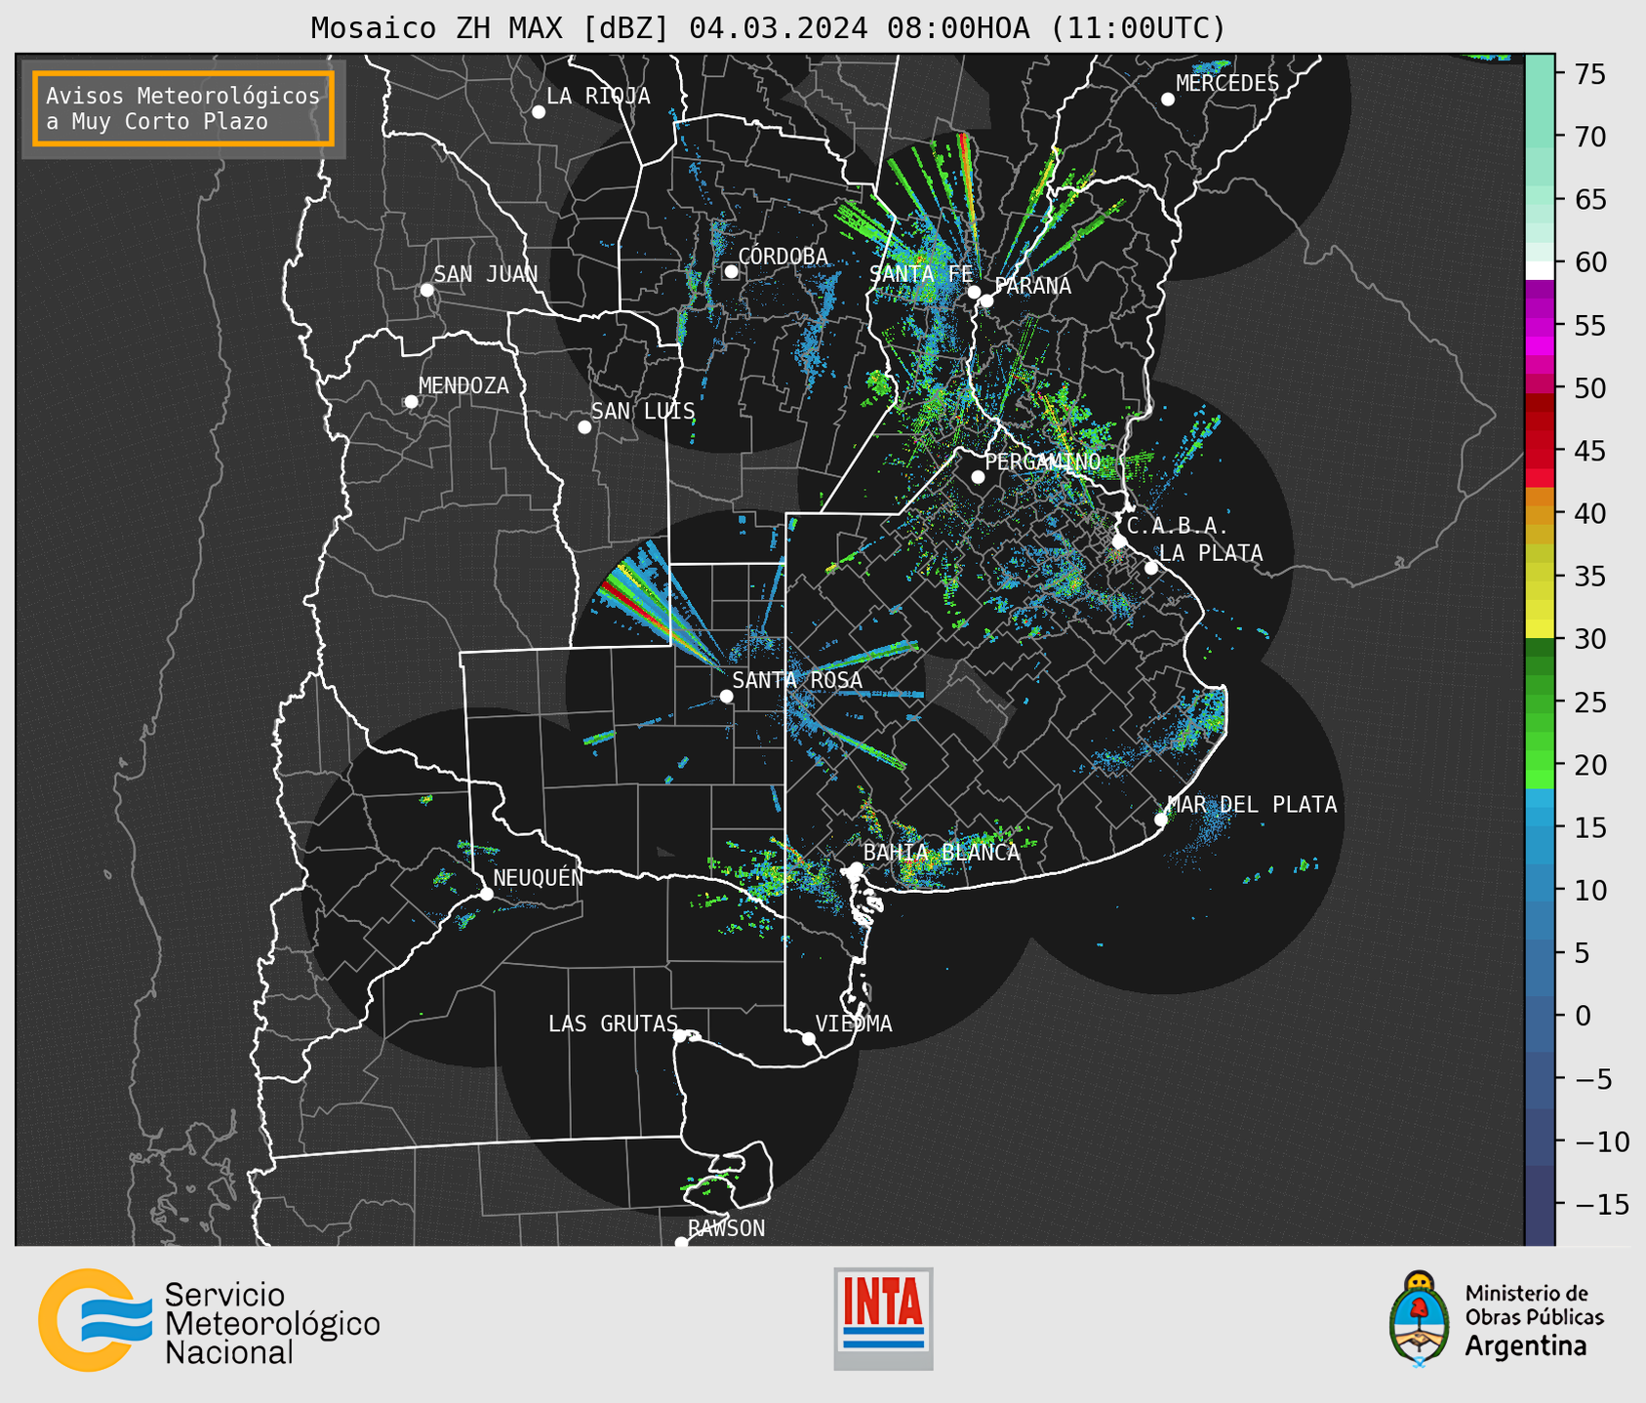Viewport: 1646px width, 1403px height.
Task: Click the LAS GRUTAS label text
Action: pyautogui.click(x=613, y=1023)
